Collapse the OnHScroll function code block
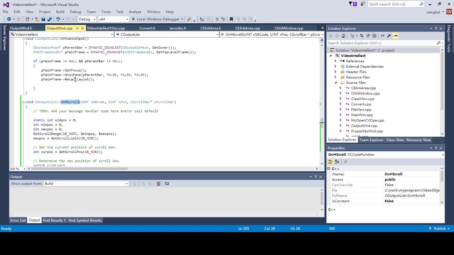 (x=23, y=102)
